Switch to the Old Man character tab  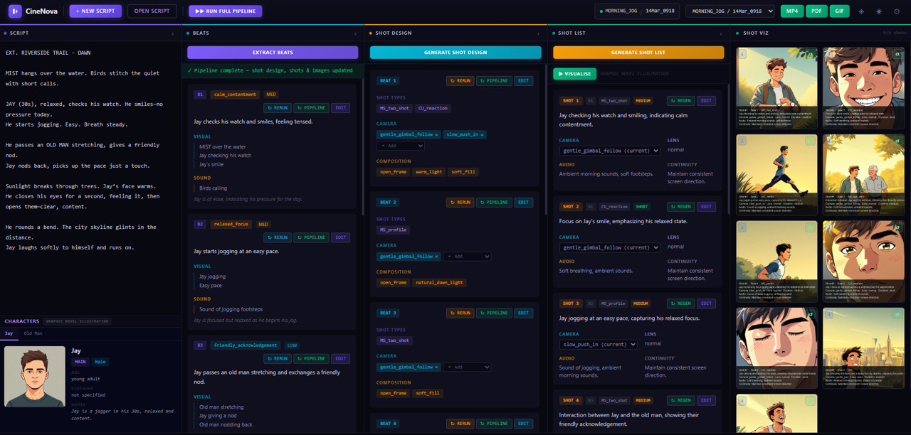33,333
